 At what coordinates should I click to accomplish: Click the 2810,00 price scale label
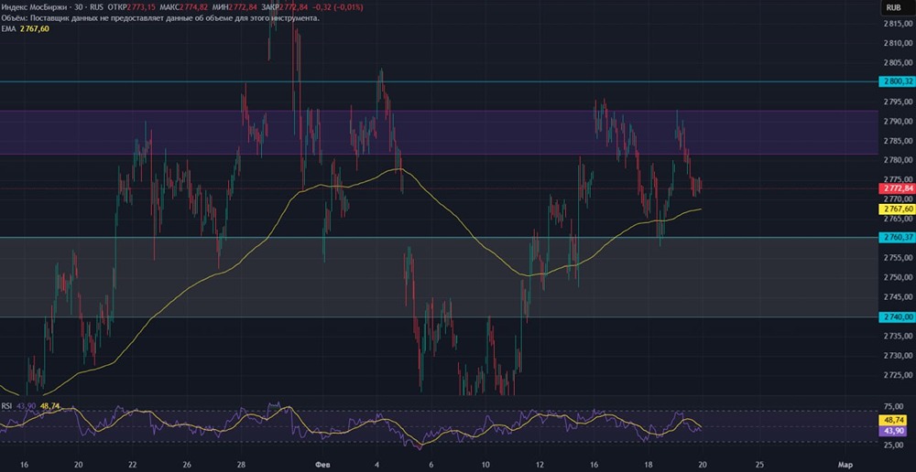pos(898,44)
